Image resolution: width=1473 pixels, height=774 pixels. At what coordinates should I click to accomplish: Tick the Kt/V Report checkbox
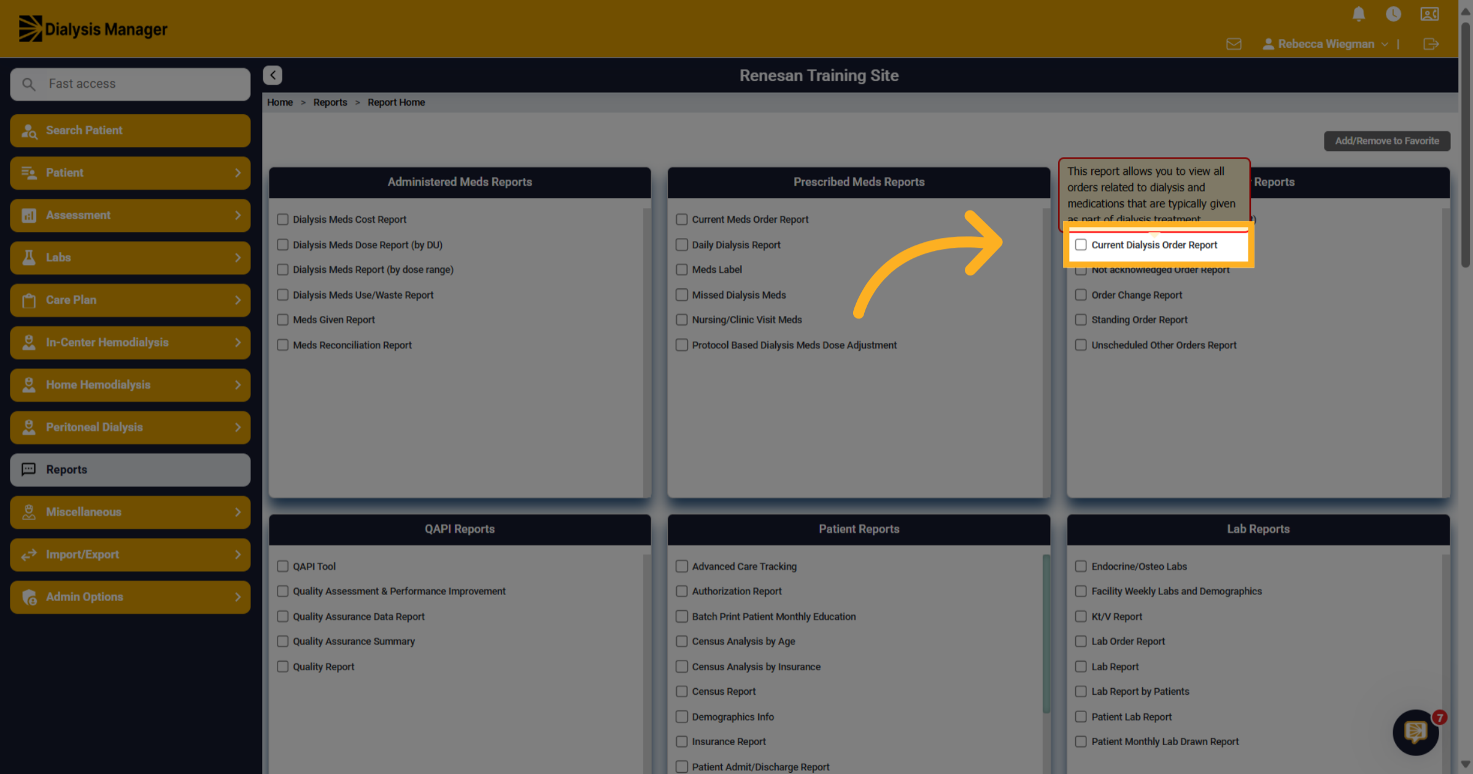click(x=1081, y=616)
